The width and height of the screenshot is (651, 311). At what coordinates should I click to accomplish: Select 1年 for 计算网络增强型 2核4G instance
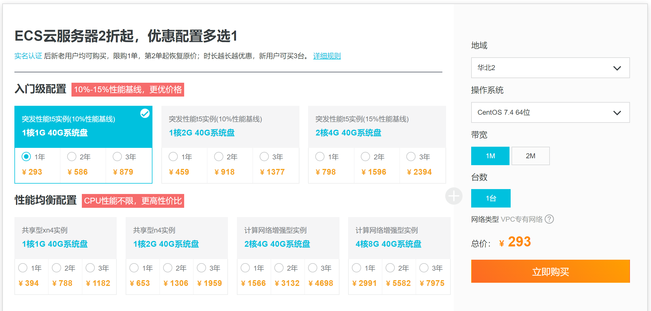point(245,268)
